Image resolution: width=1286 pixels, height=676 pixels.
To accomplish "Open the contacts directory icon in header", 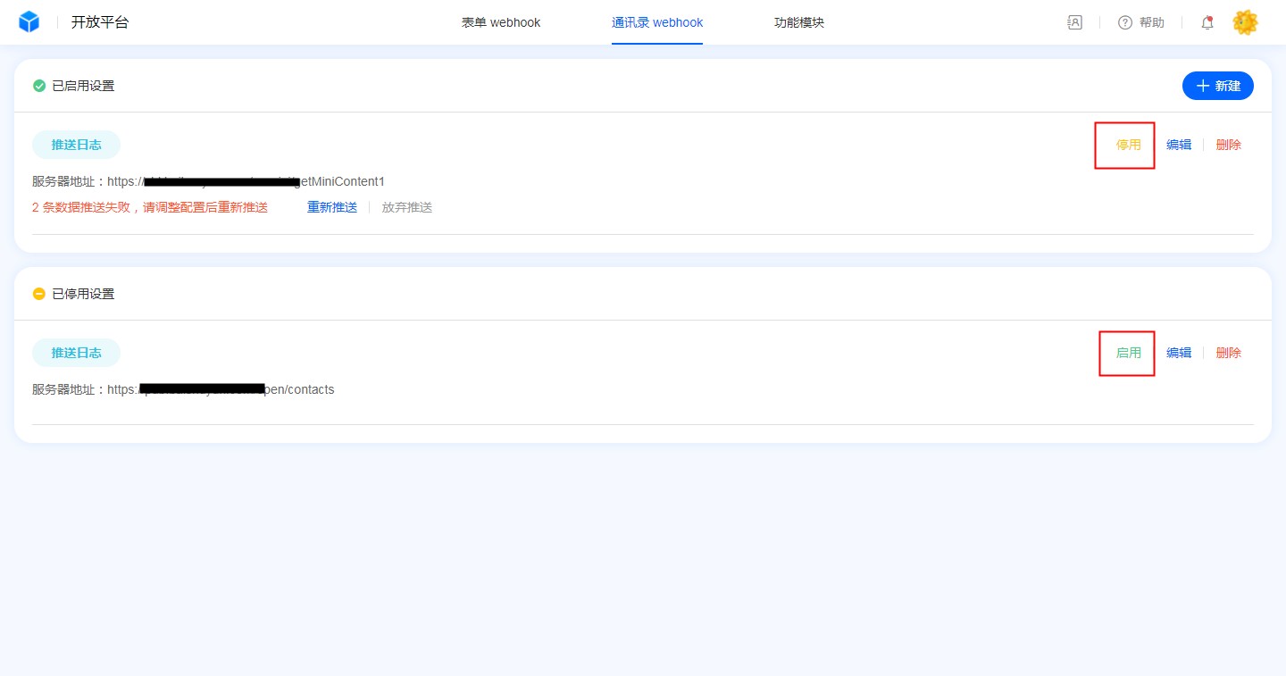I will point(1074,22).
